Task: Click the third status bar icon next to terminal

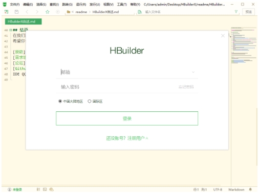Action: (51, 189)
